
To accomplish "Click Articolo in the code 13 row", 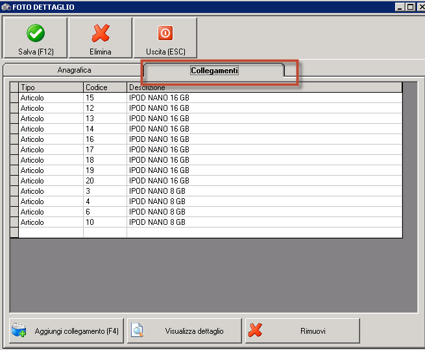I will 32,119.
